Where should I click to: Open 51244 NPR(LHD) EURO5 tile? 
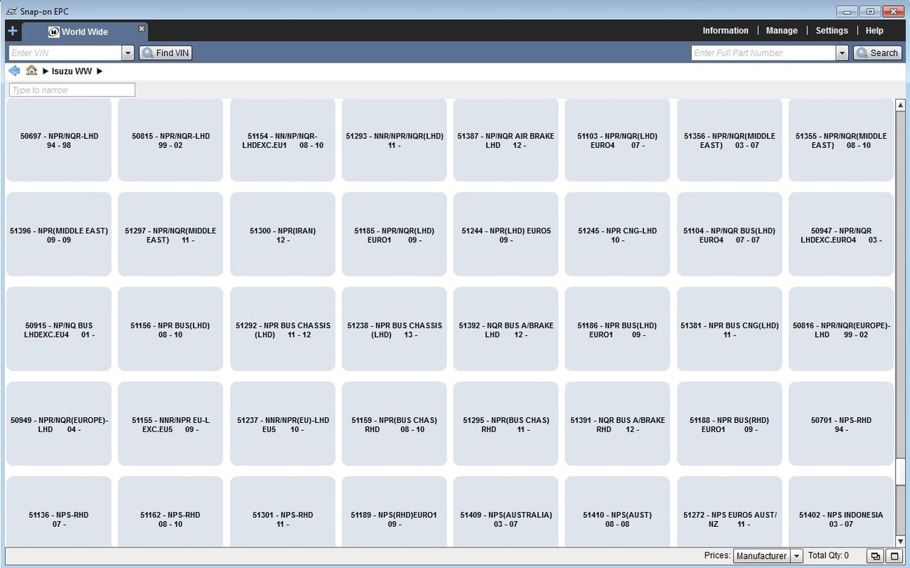[x=506, y=235]
